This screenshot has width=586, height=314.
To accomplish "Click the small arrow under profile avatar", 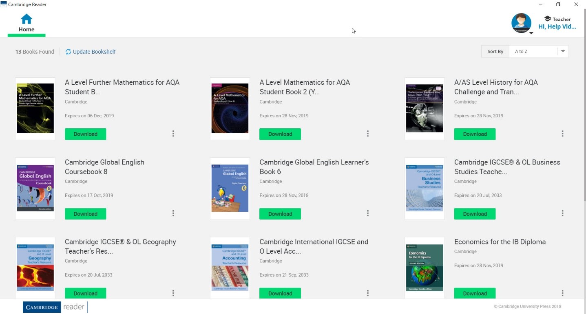I will pos(531,33).
